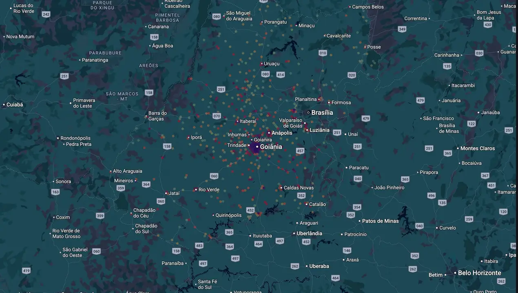The image size is (518, 293).
Task: Select the Itaberaí label
Action: (248, 121)
